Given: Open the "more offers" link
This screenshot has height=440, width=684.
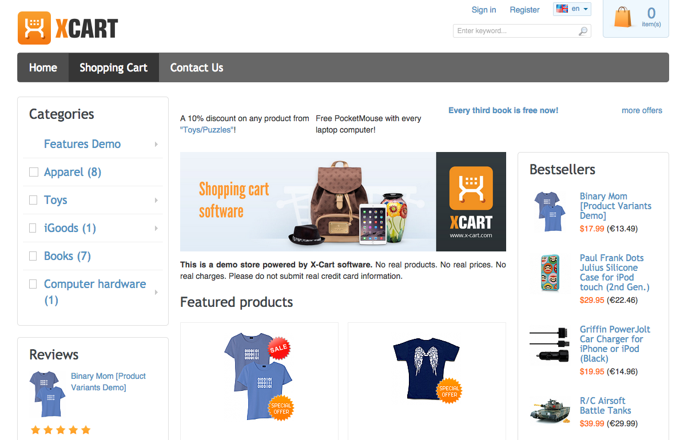Looking at the screenshot, I should click(642, 110).
